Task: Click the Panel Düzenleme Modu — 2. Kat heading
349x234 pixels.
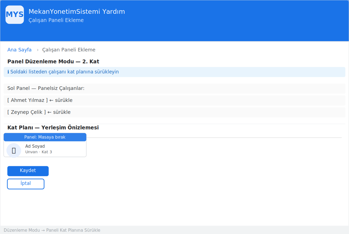Action: pos(53,62)
